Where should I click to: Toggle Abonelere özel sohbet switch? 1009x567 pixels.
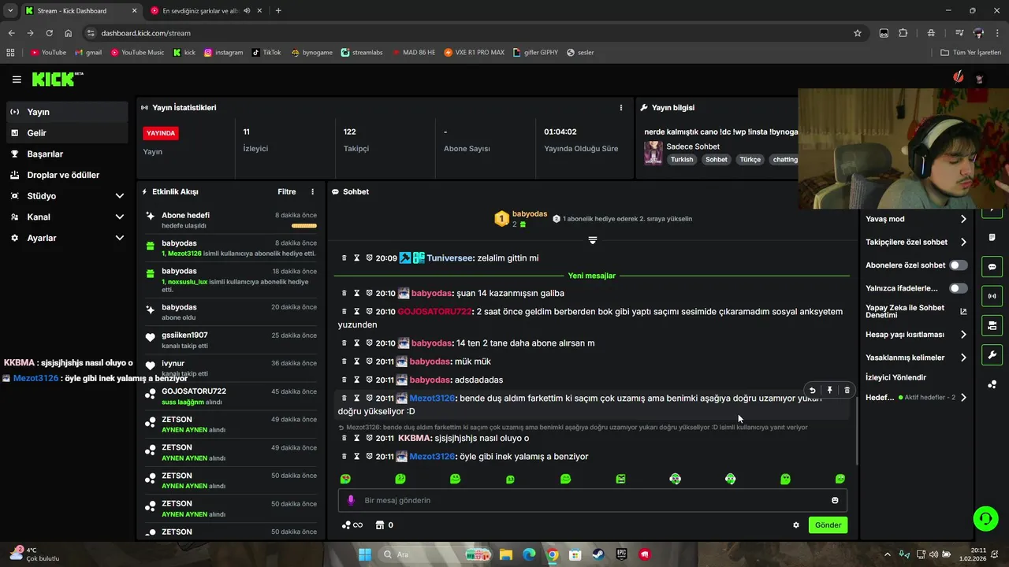[x=958, y=265]
